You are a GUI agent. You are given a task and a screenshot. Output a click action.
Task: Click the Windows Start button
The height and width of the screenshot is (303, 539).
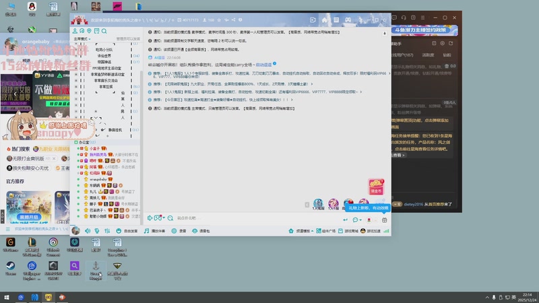point(7,298)
